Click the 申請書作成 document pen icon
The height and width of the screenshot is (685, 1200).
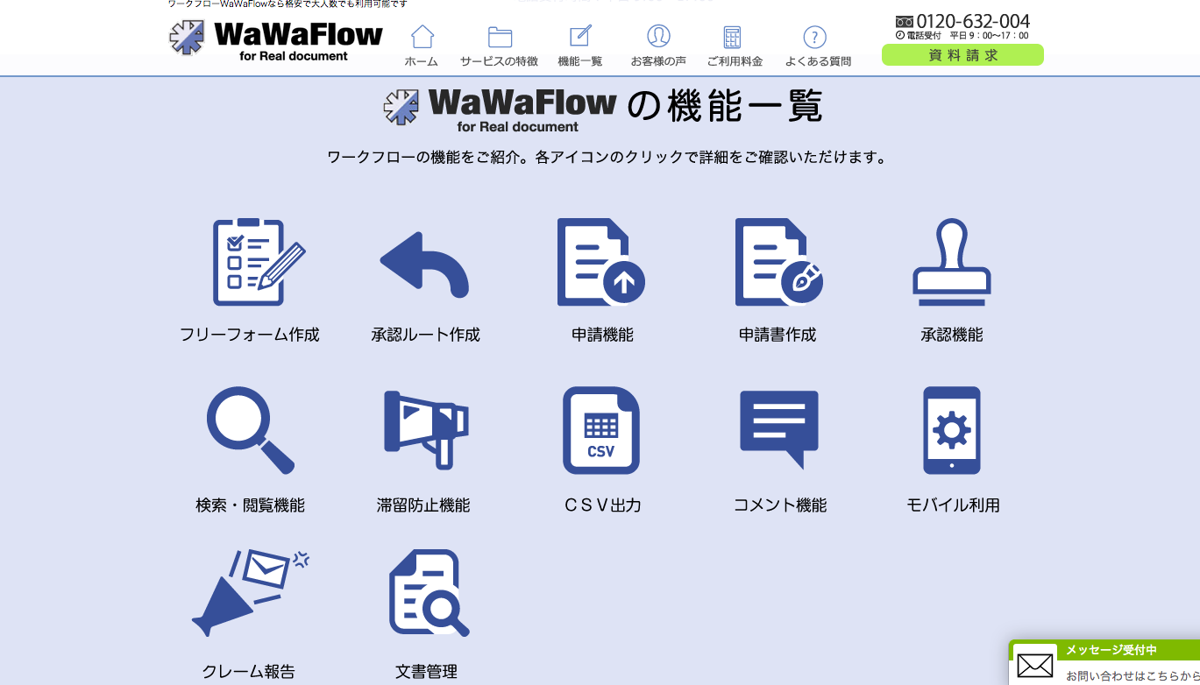point(778,262)
